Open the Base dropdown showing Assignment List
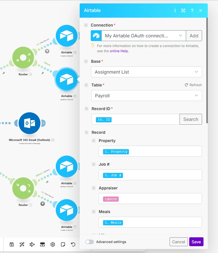 [x=147, y=72]
